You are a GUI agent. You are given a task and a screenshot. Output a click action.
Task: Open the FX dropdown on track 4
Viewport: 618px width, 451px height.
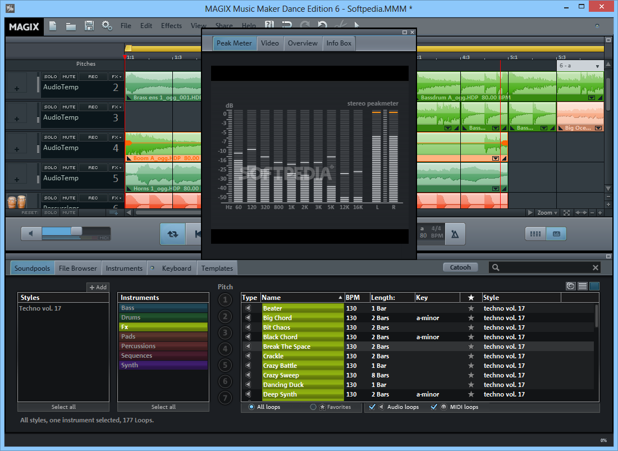pos(116,137)
